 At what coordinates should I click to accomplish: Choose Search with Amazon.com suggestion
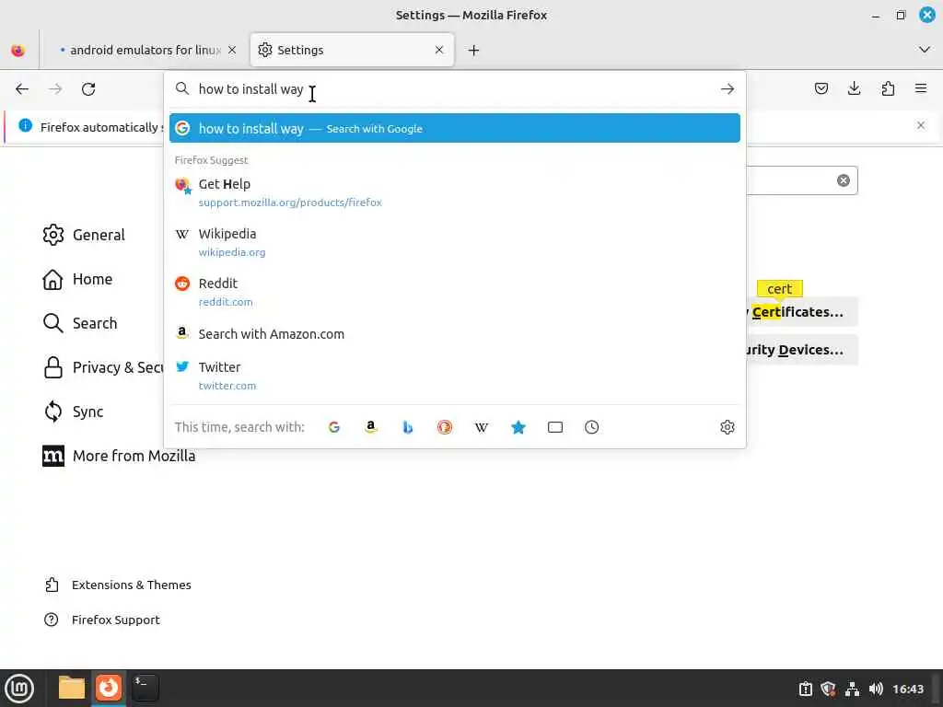click(x=455, y=333)
